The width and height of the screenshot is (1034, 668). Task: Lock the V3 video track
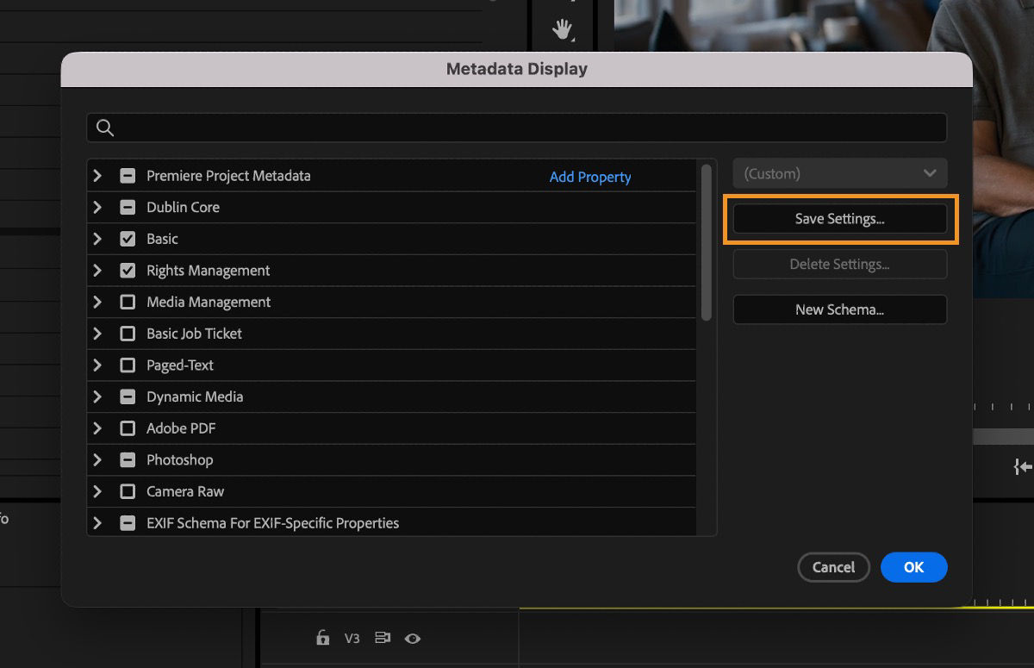323,639
